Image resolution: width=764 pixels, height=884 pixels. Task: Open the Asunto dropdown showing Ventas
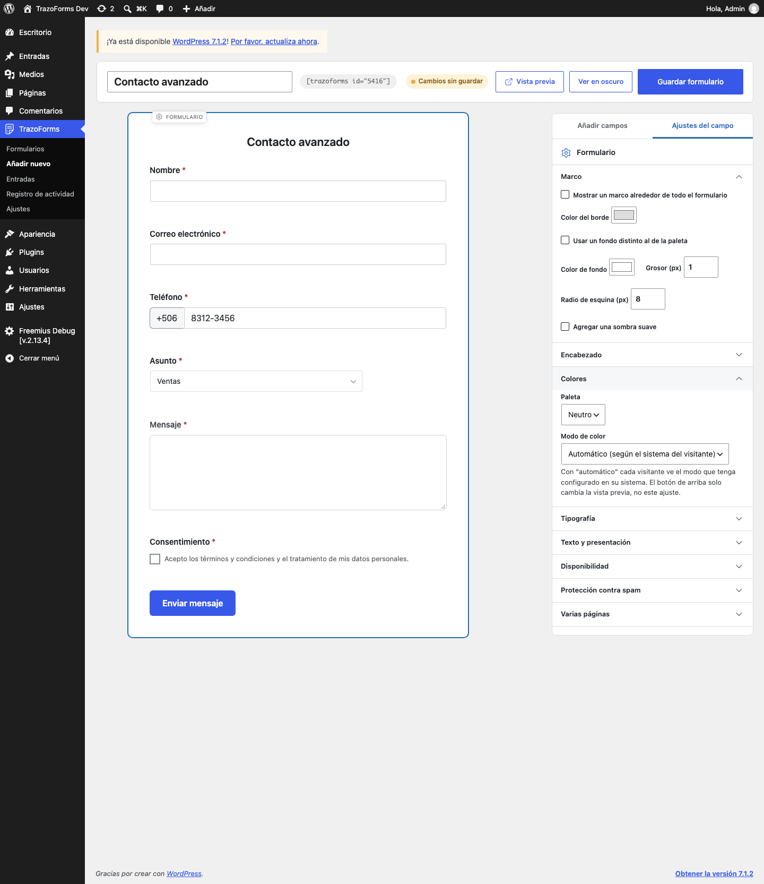click(x=256, y=381)
